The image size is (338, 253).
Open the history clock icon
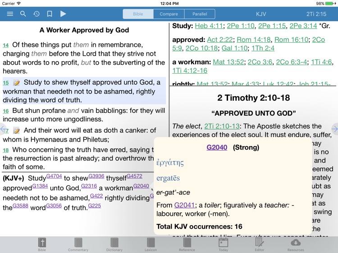(36, 14)
